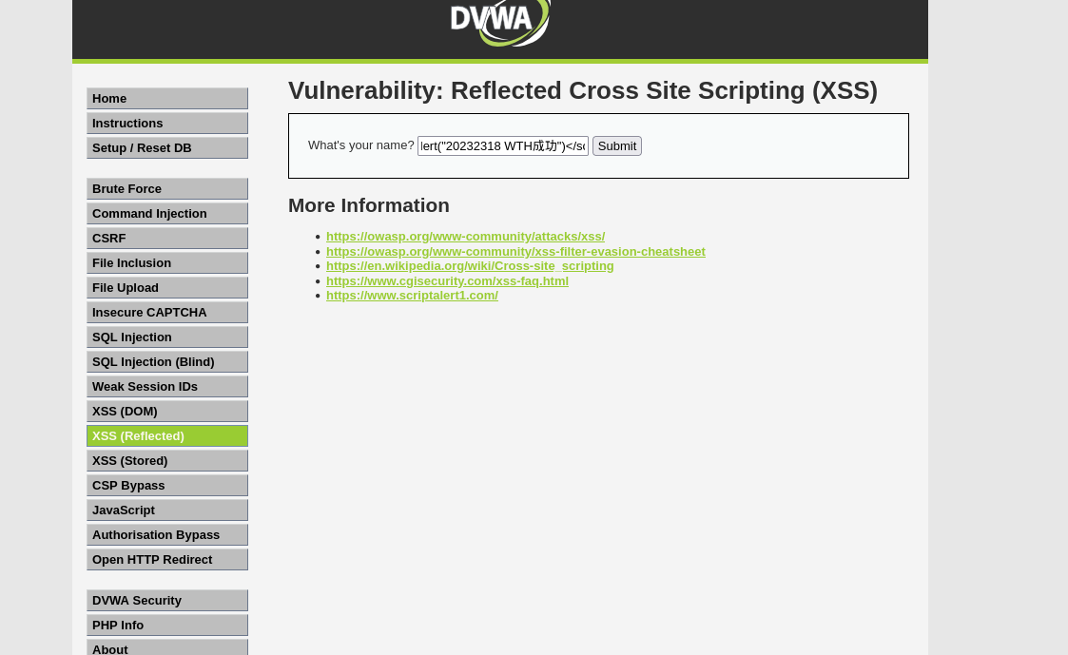The image size is (1068, 655).
Task: Go to Insecure CAPTCHA
Action: click(166, 313)
